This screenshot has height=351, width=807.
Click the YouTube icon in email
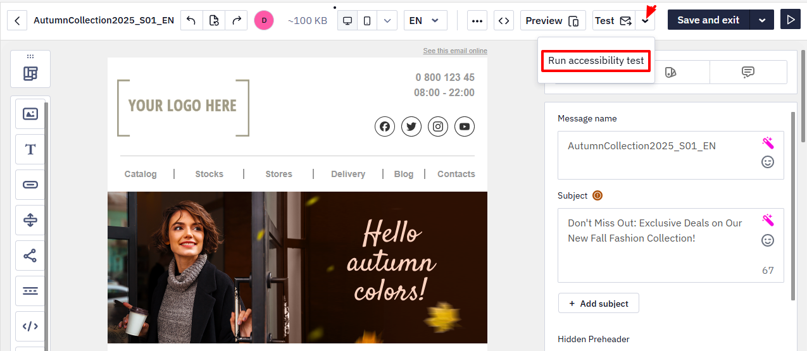click(465, 126)
